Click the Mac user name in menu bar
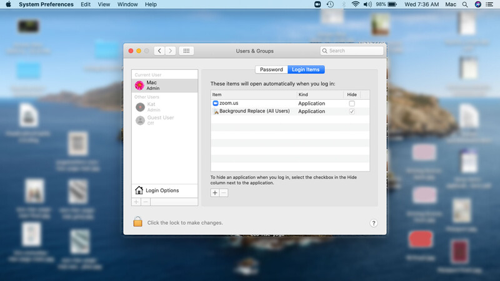Image resolution: width=500 pixels, height=281 pixels. pyautogui.click(x=451, y=4)
